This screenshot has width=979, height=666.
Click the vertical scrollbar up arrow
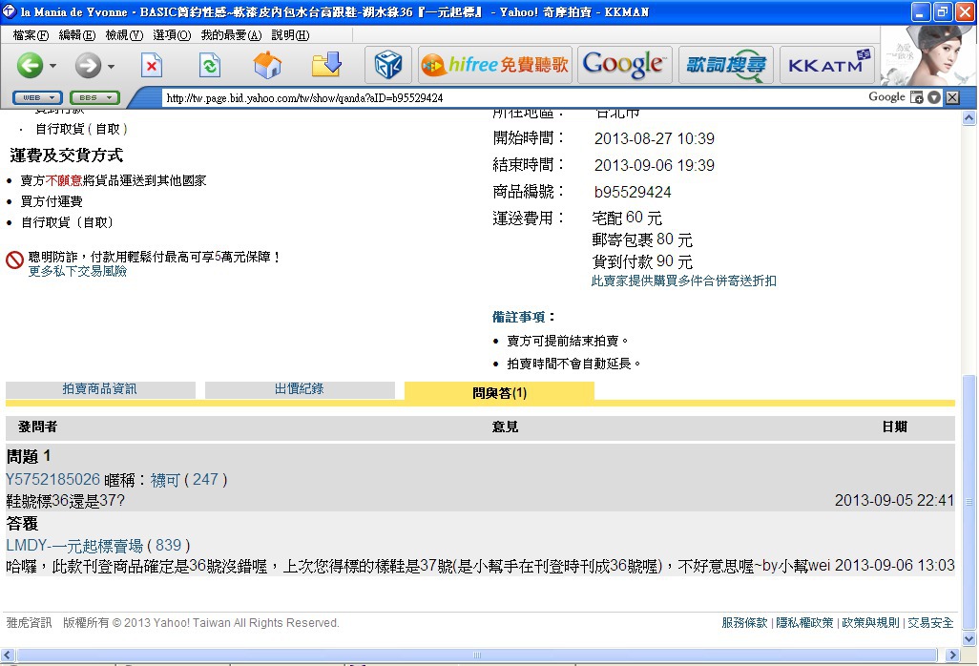click(x=969, y=118)
